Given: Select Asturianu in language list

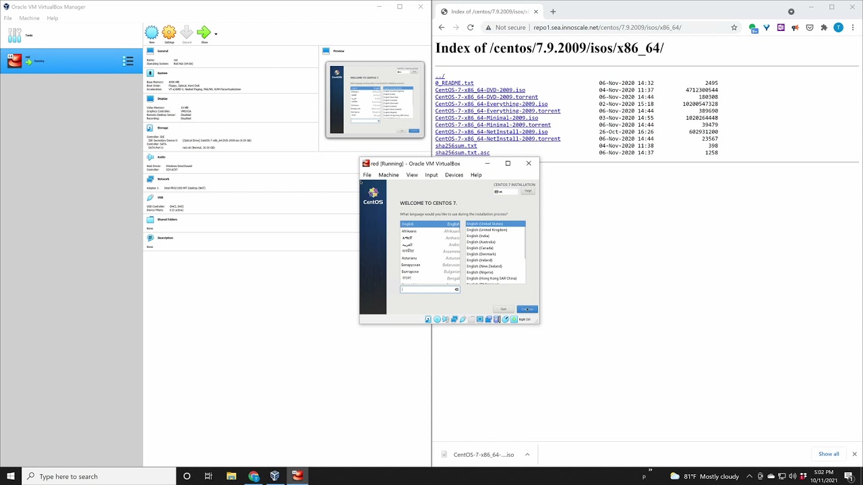Looking at the screenshot, I should tap(430, 258).
